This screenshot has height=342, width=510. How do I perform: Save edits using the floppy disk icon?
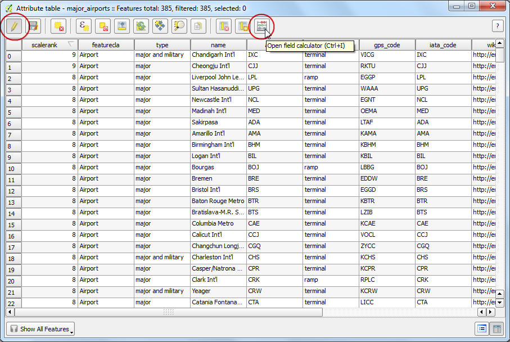(x=33, y=26)
